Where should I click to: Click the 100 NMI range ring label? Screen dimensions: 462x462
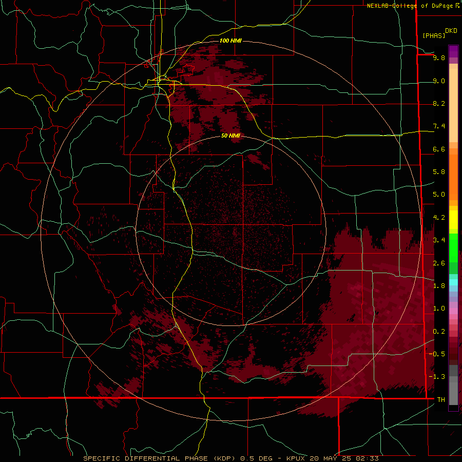point(230,41)
